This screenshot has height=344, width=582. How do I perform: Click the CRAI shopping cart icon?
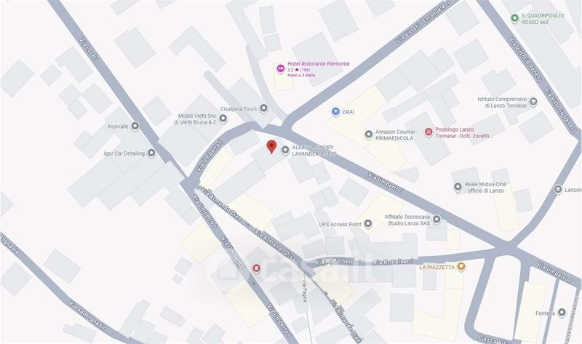pos(335,112)
